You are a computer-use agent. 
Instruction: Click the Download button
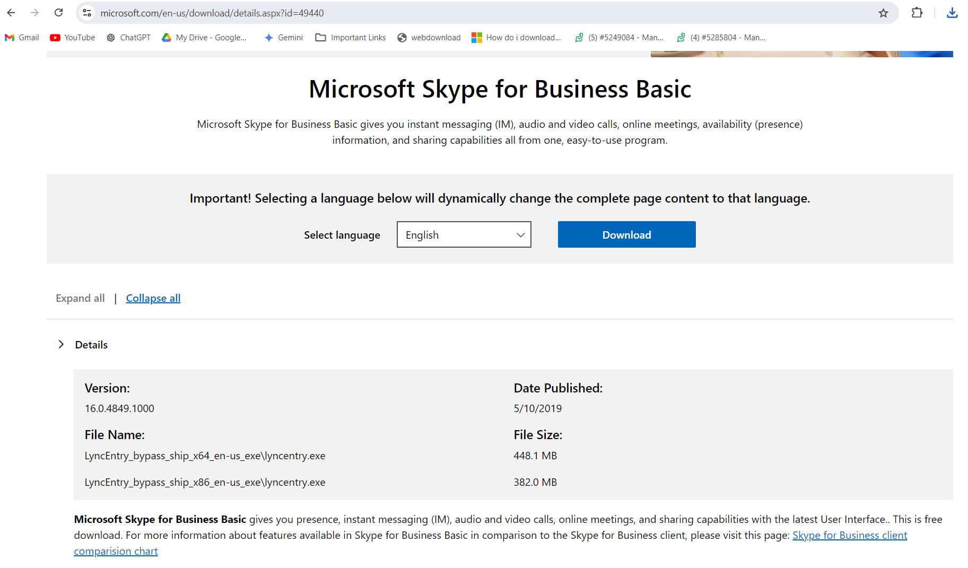click(x=626, y=234)
